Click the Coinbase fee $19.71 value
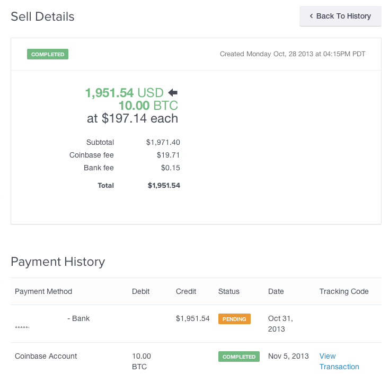The height and width of the screenshot is (382, 389). click(168, 155)
